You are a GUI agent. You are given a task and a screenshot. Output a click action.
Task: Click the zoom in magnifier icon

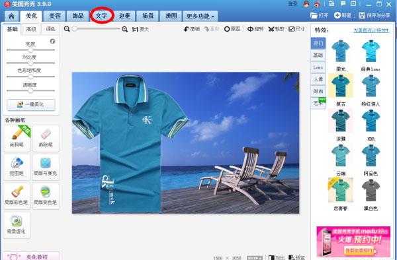coord(124,29)
